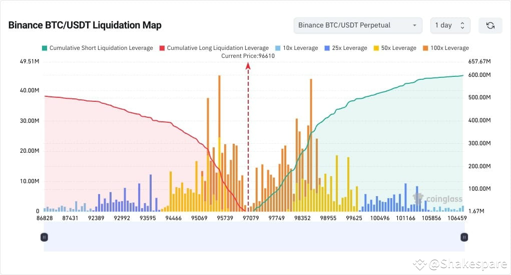Toggle the 10x Leverage legend item
This screenshot has height=275, width=511.
pyautogui.click(x=297, y=48)
